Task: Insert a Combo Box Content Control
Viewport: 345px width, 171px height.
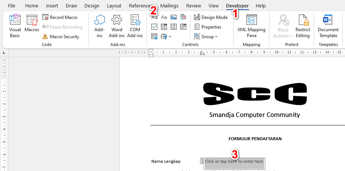Action: click(x=164, y=27)
